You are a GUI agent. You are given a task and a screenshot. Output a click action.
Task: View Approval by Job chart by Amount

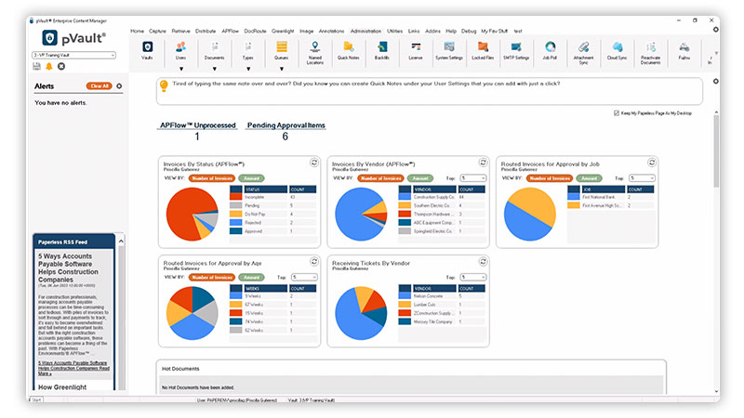tap(589, 178)
